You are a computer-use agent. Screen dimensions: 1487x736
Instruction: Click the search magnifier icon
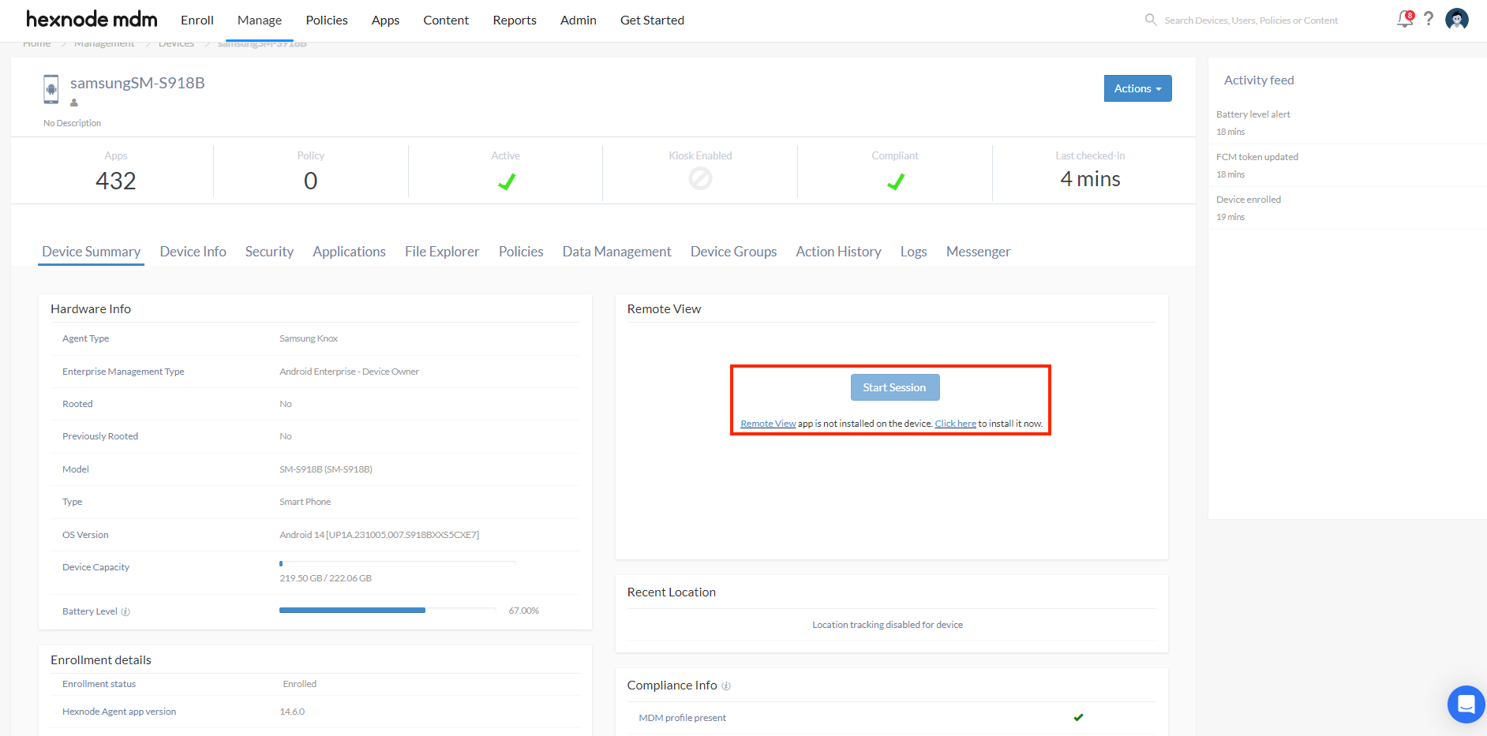pyautogui.click(x=1151, y=20)
